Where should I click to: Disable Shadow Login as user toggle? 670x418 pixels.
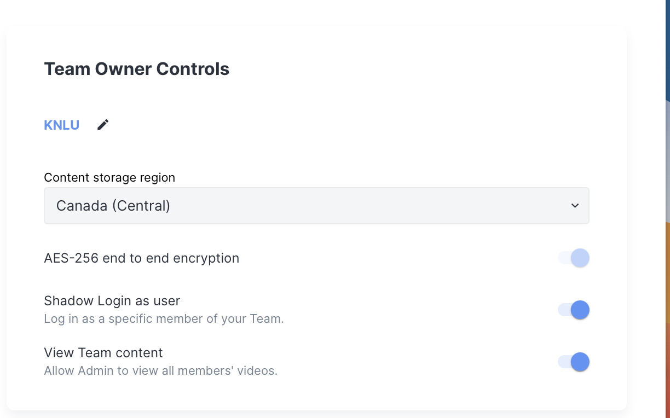[x=573, y=310]
